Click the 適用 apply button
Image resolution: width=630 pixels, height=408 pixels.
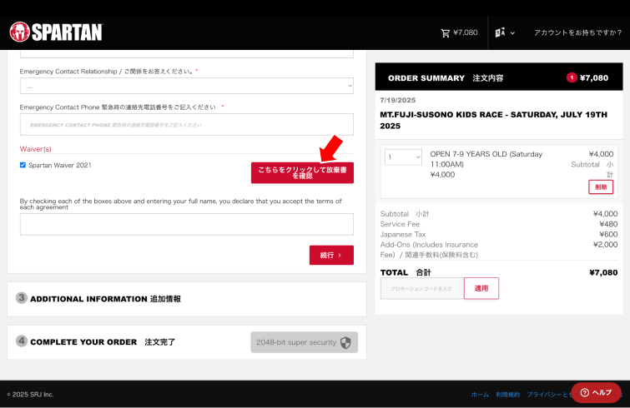click(481, 288)
